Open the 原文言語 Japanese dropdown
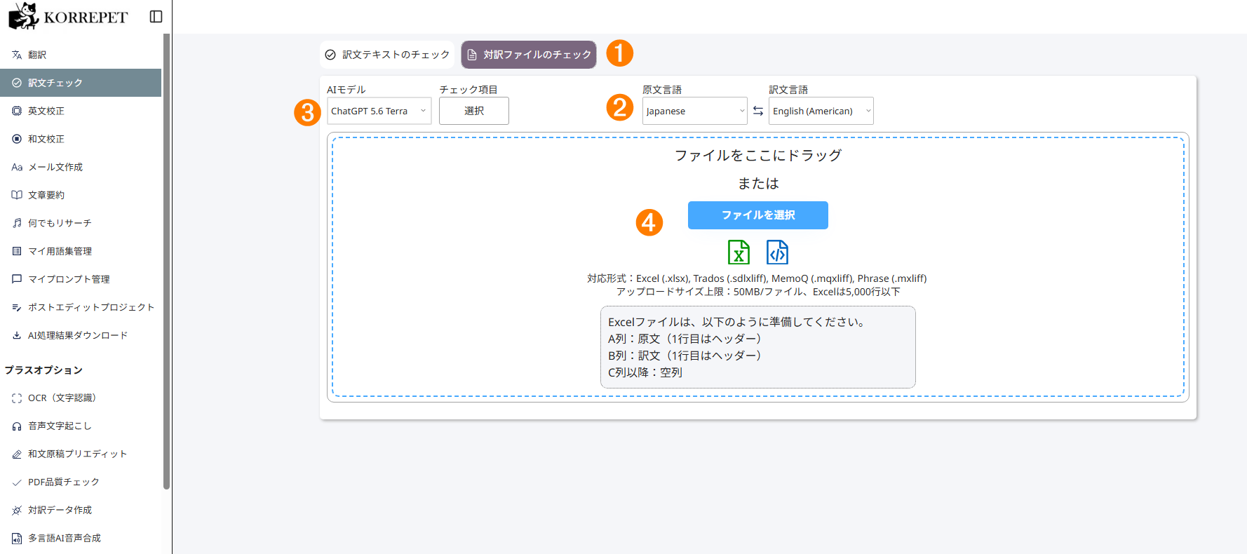 point(695,111)
